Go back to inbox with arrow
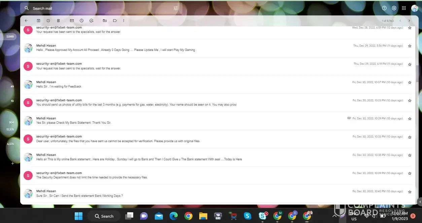 point(26,21)
